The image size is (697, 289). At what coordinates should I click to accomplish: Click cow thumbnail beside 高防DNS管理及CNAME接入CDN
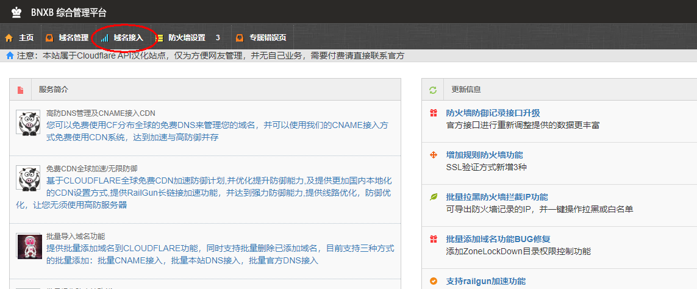[28, 123]
